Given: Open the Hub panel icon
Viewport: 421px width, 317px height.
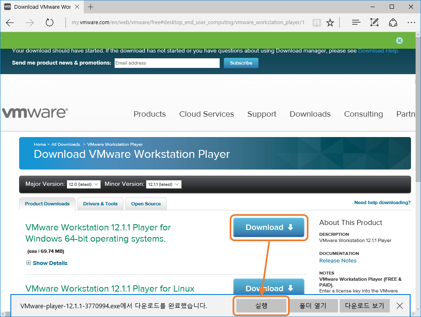Looking at the screenshot, I should click(356, 22).
